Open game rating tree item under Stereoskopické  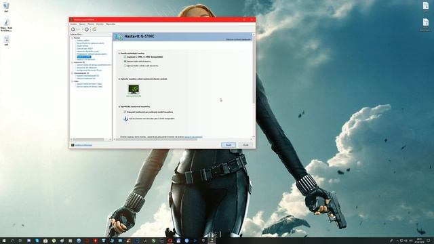coord(86,79)
